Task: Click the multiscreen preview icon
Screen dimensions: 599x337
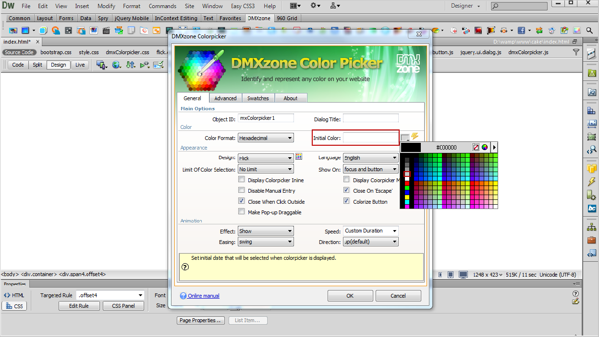Action: coord(101,65)
